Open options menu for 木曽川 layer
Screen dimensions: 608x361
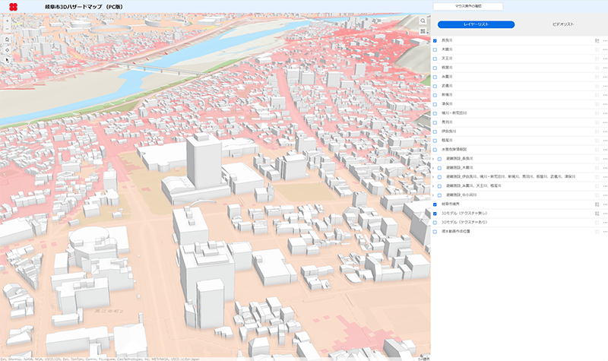pos(605,49)
